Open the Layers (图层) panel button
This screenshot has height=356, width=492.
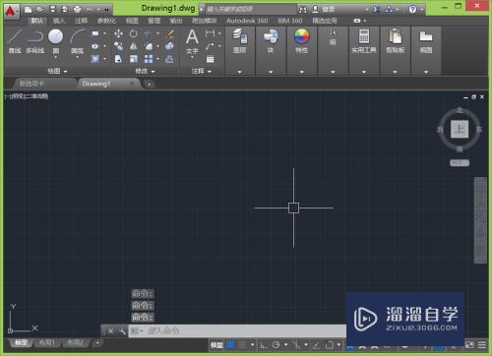(x=240, y=41)
